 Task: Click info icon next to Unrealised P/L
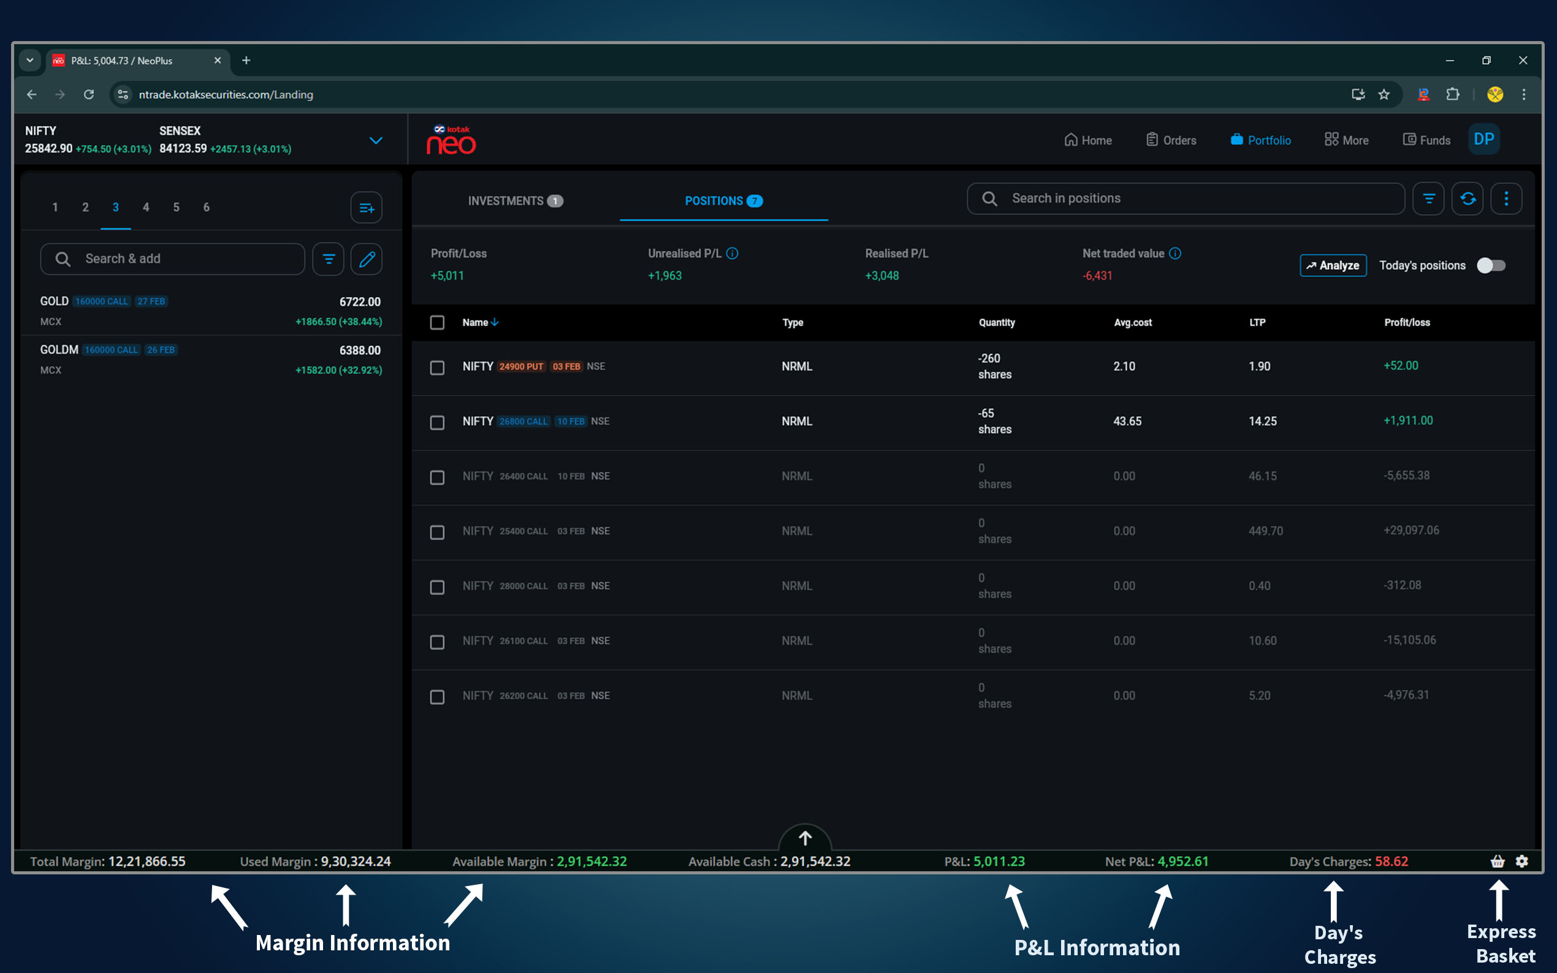(732, 254)
